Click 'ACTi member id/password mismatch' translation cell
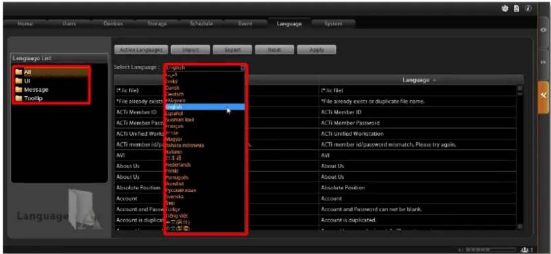Image resolution: width=551 pixels, height=254 pixels. (418, 145)
